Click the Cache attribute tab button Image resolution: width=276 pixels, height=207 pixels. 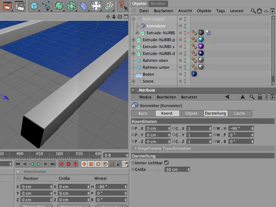click(x=239, y=113)
